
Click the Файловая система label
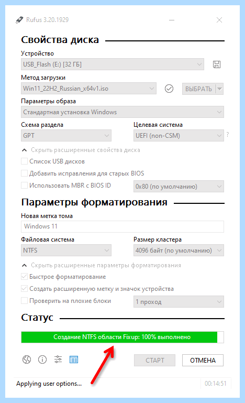[48, 239]
